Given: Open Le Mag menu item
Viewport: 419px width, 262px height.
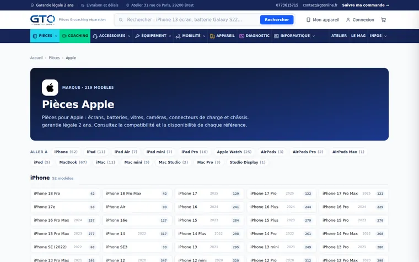Looking at the screenshot, I should (x=358, y=36).
